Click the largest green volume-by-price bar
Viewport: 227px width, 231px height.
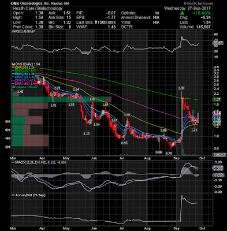59,99
